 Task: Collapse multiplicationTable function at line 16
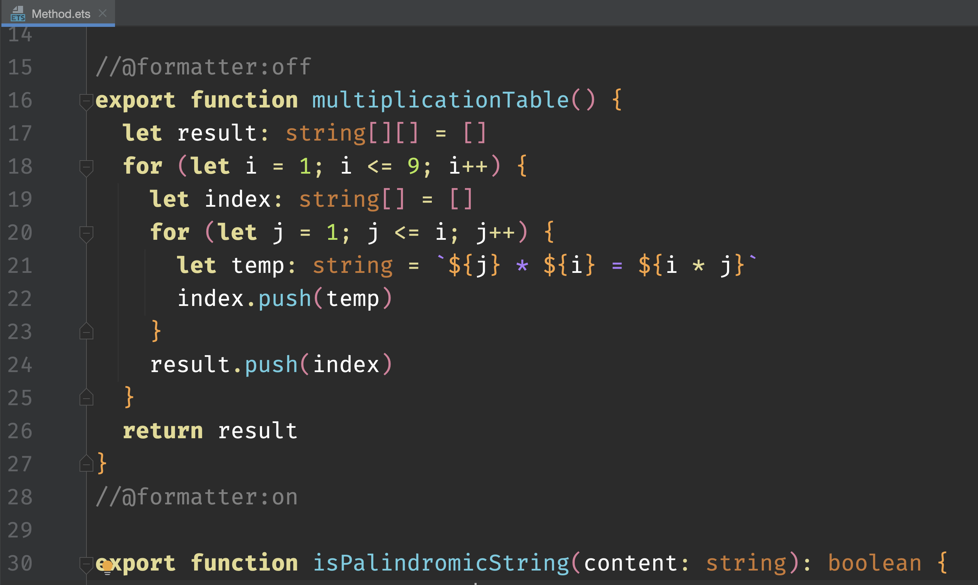click(86, 101)
